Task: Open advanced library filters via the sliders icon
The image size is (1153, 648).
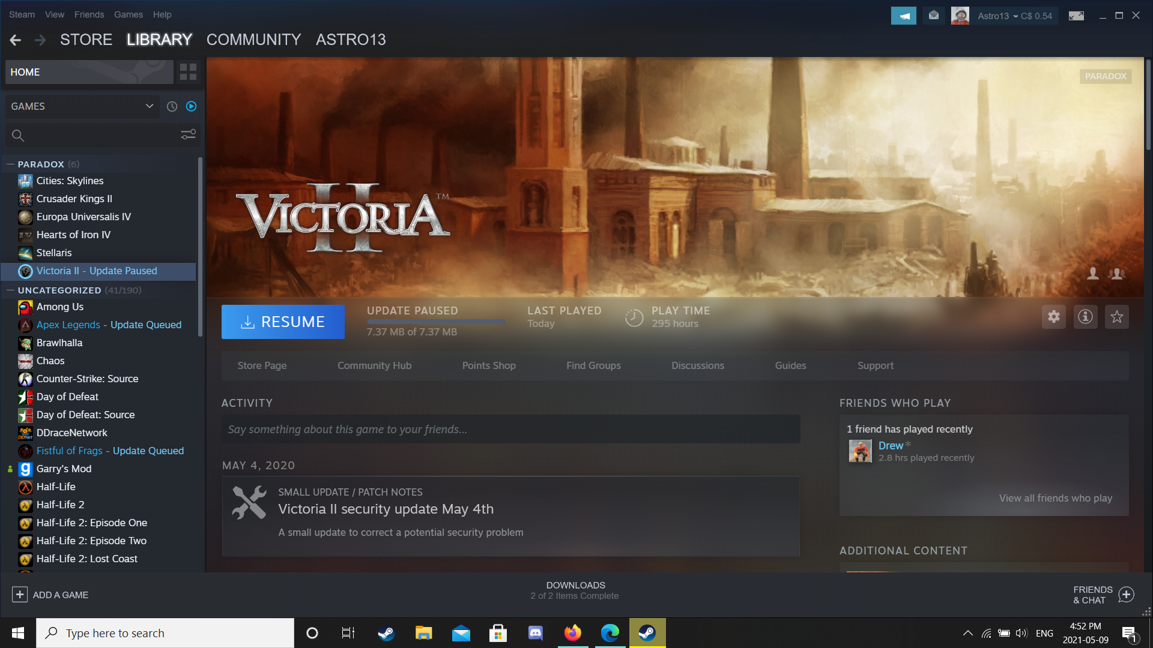Action: (188, 134)
